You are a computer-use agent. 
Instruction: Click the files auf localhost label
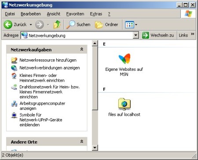(125, 114)
